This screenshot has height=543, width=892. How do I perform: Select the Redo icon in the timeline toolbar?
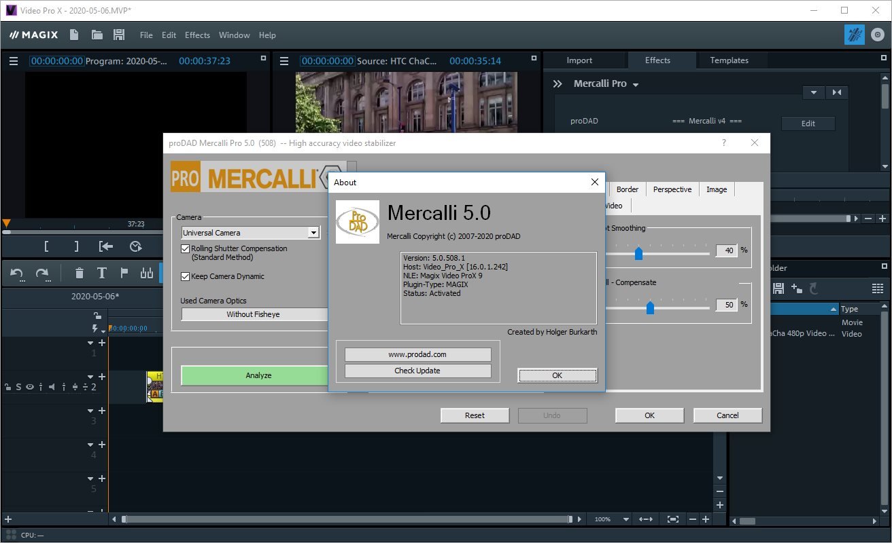pos(42,274)
